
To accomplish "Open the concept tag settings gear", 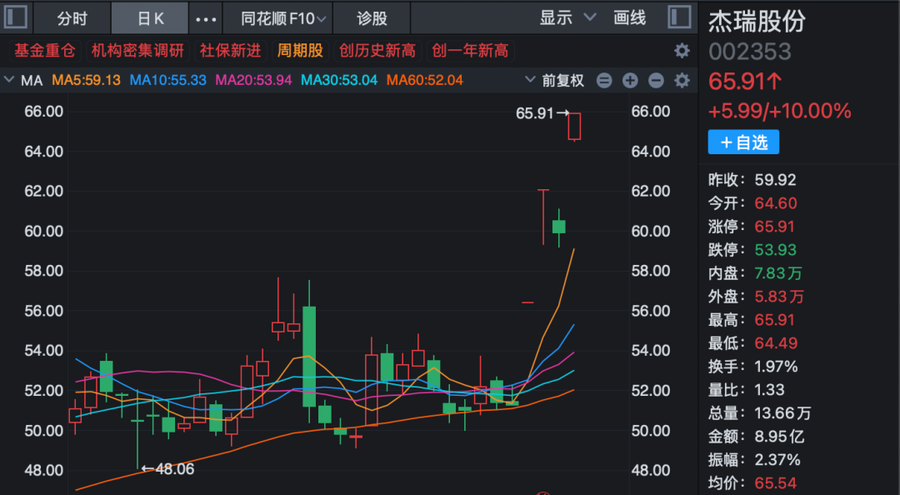I will [x=682, y=50].
